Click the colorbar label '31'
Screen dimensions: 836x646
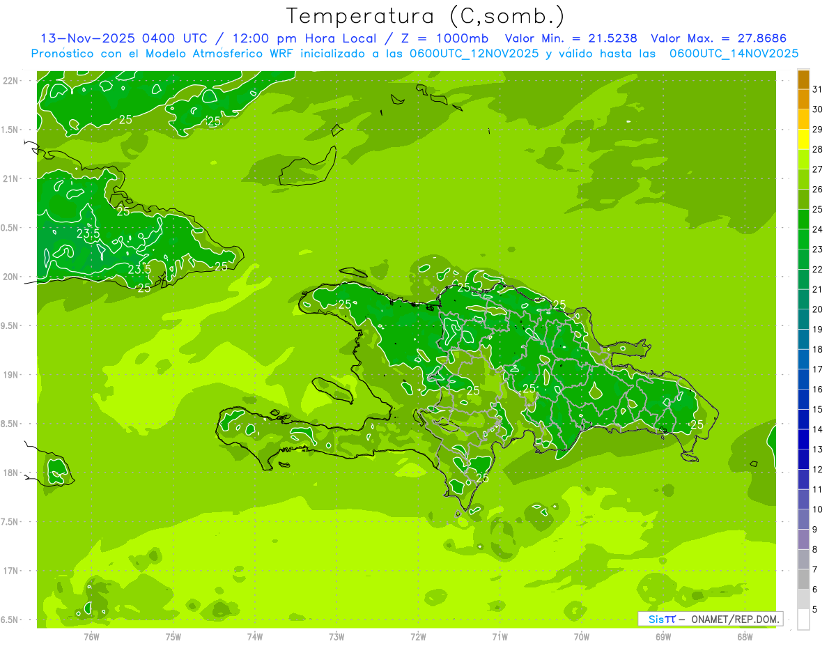tap(818, 89)
